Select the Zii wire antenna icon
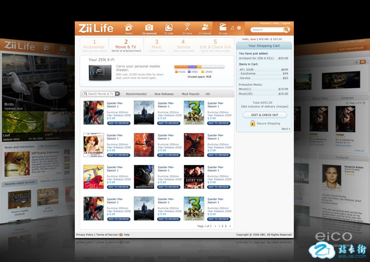Image resolution: width=370 pixels, height=262 pixels. 187,28
